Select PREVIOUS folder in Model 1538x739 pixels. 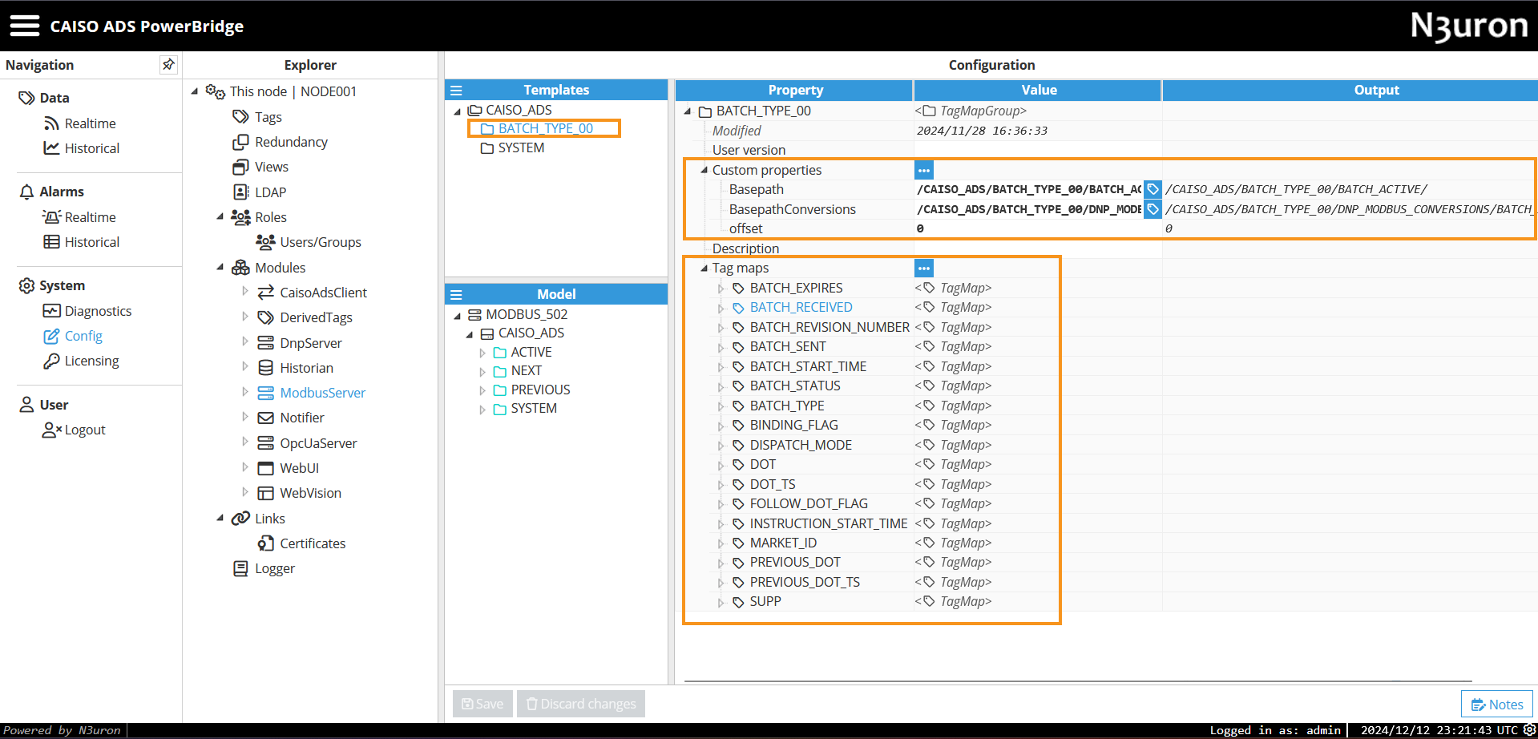click(x=532, y=390)
